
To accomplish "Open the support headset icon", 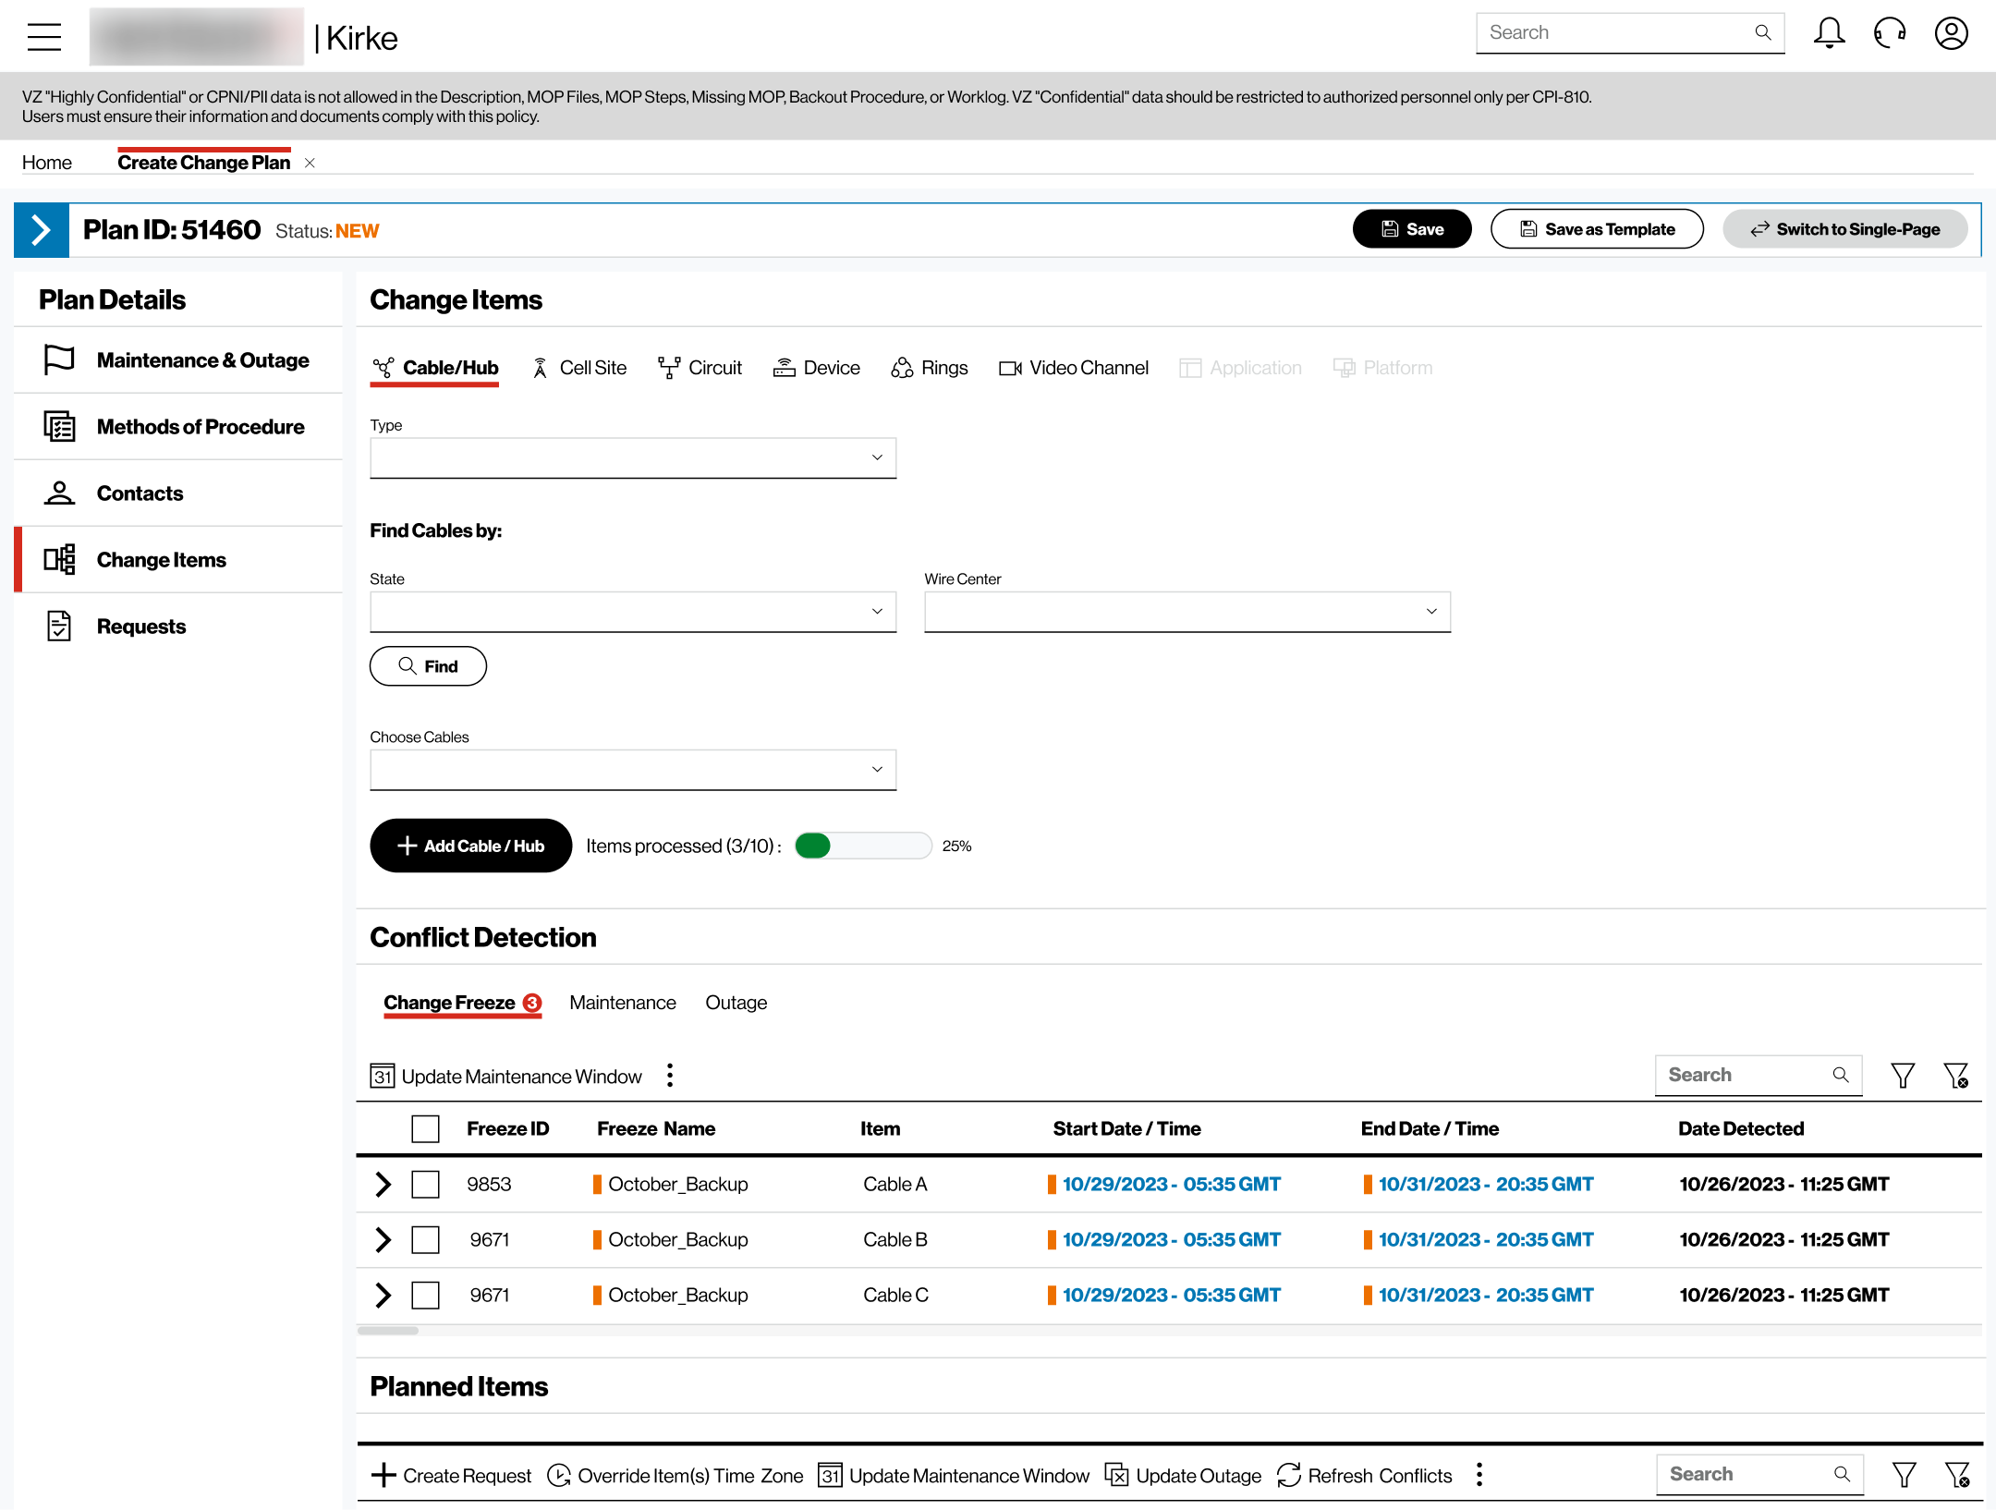I will point(1890,33).
